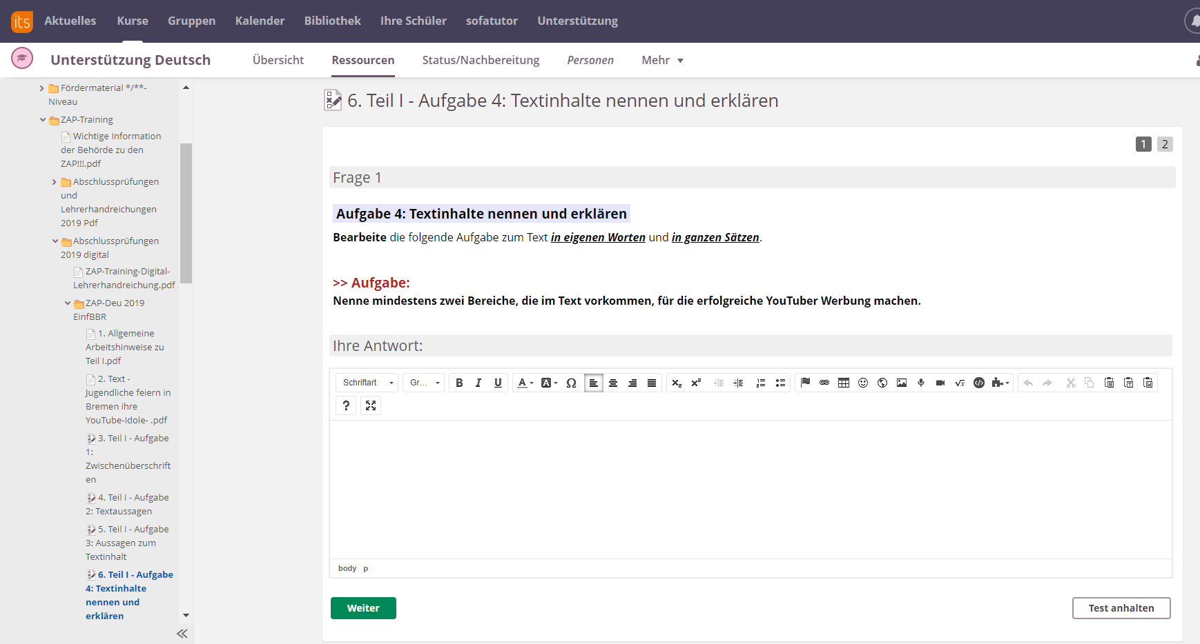
Task: Toggle underline formatting in the editor
Action: coord(498,383)
